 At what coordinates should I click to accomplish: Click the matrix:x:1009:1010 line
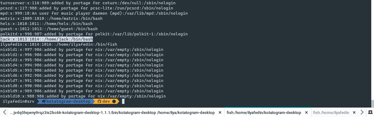coord(51,19)
